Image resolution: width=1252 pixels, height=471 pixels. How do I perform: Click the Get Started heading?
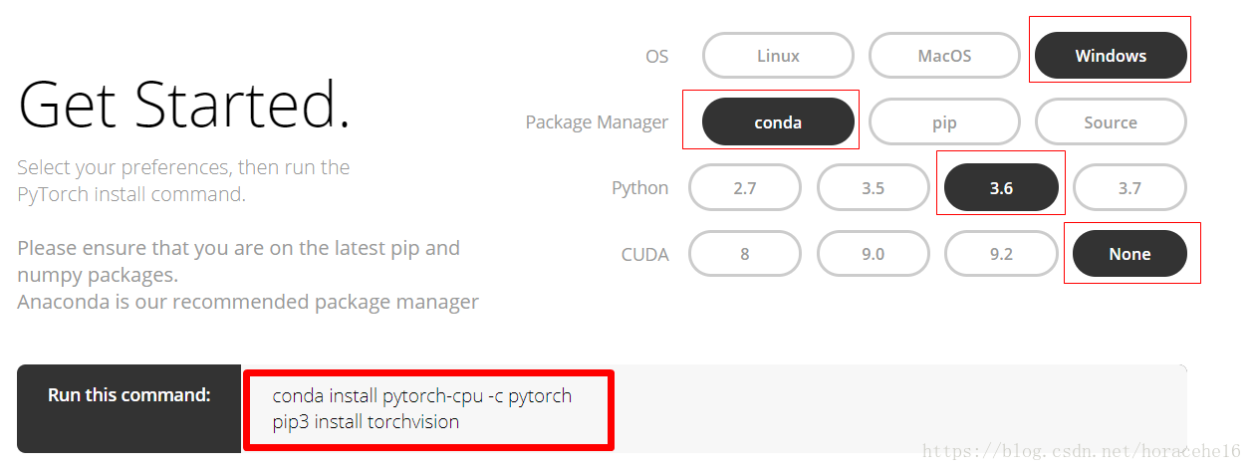pyautogui.click(x=184, y=106)
